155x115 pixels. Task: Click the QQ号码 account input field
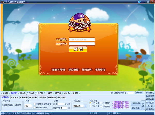(x=82, y=40)
